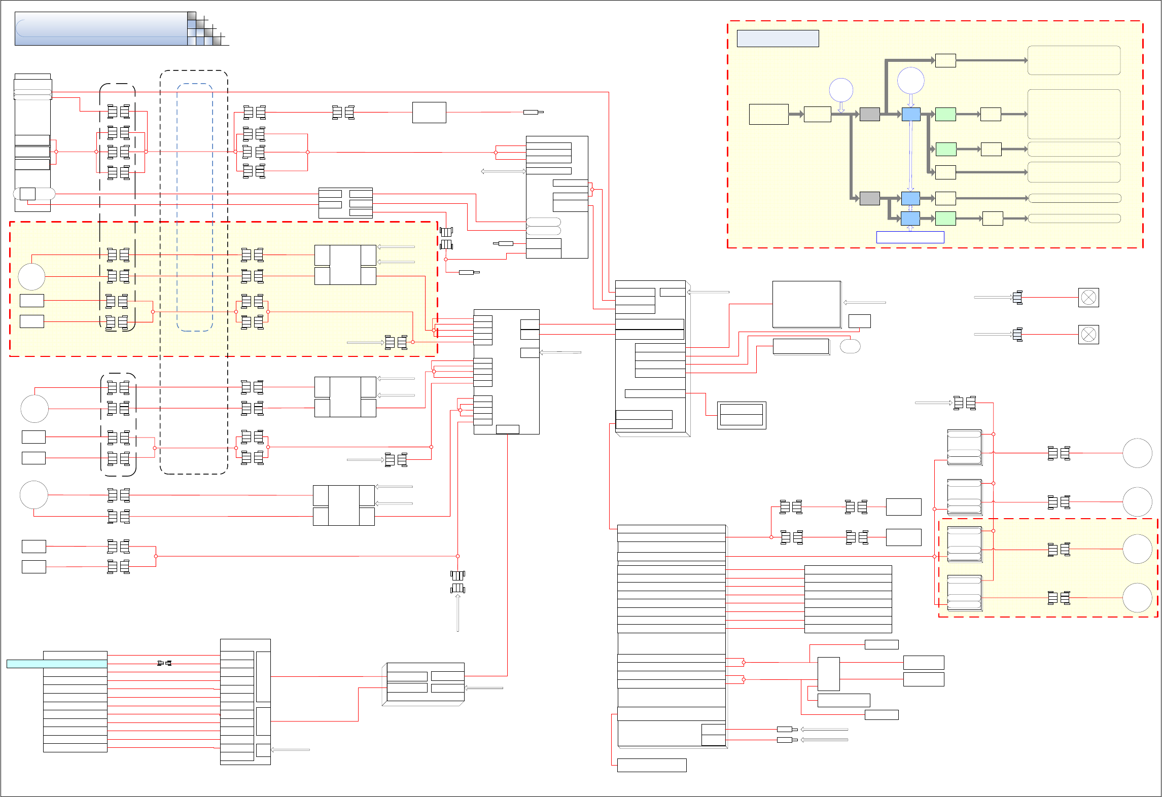
Task: Click the blue-outlined white rectangle under legend flow
Action: 910,237
